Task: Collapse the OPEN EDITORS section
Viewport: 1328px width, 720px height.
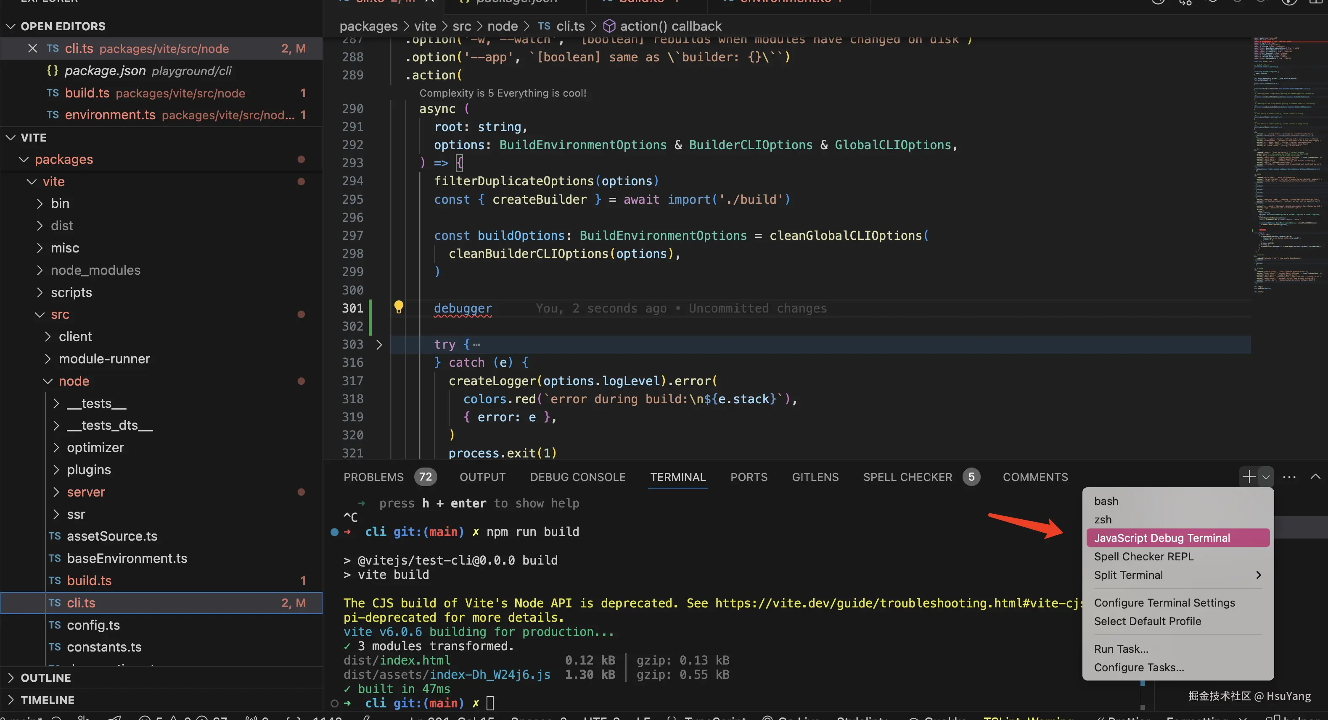Action: (11, 26)
